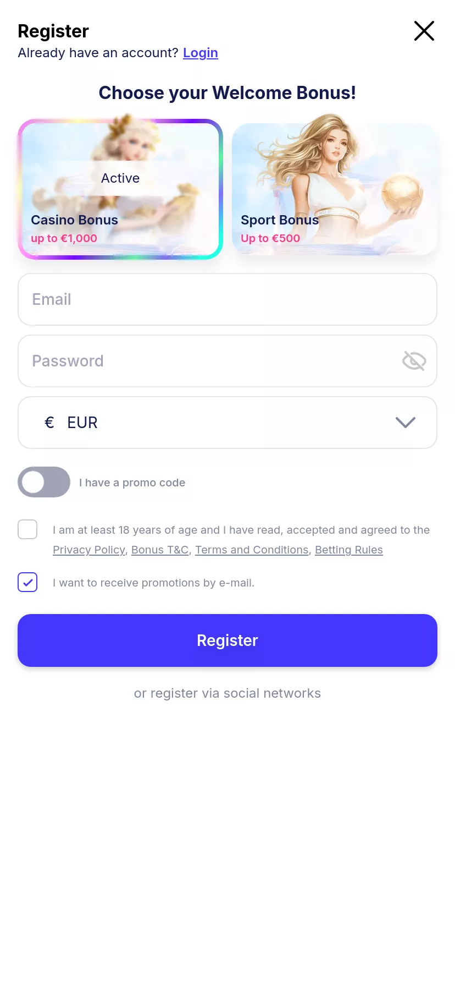Expand the currency list via the chevron arrow
The height and width of the screenshot is (986, 455).
coord(406,423)
